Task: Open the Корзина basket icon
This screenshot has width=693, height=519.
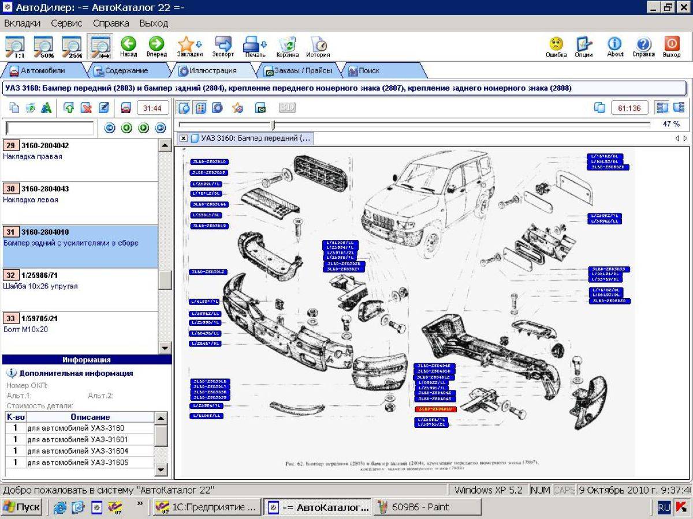Action: 287,46
